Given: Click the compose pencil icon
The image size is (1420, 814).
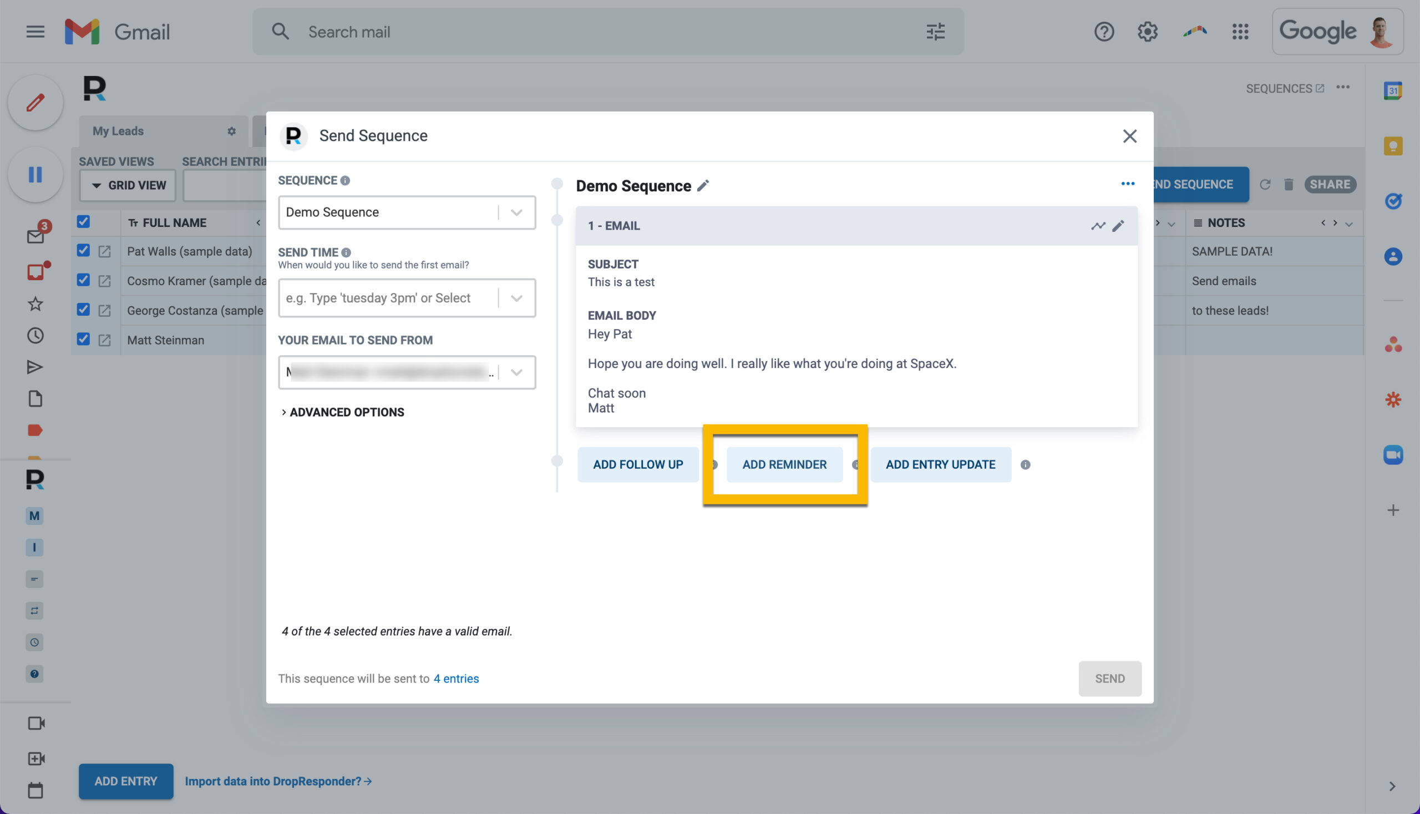Looking at the screenshot, I should point(35,103).
